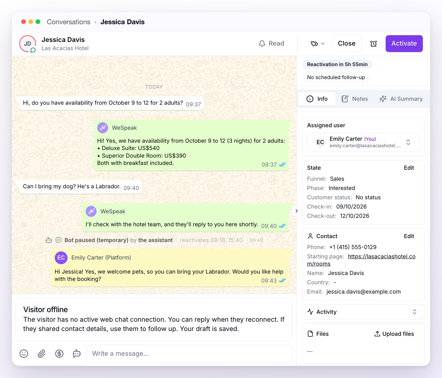Open the AI Summary tab

pyautogui.click(x=401, y=99)
